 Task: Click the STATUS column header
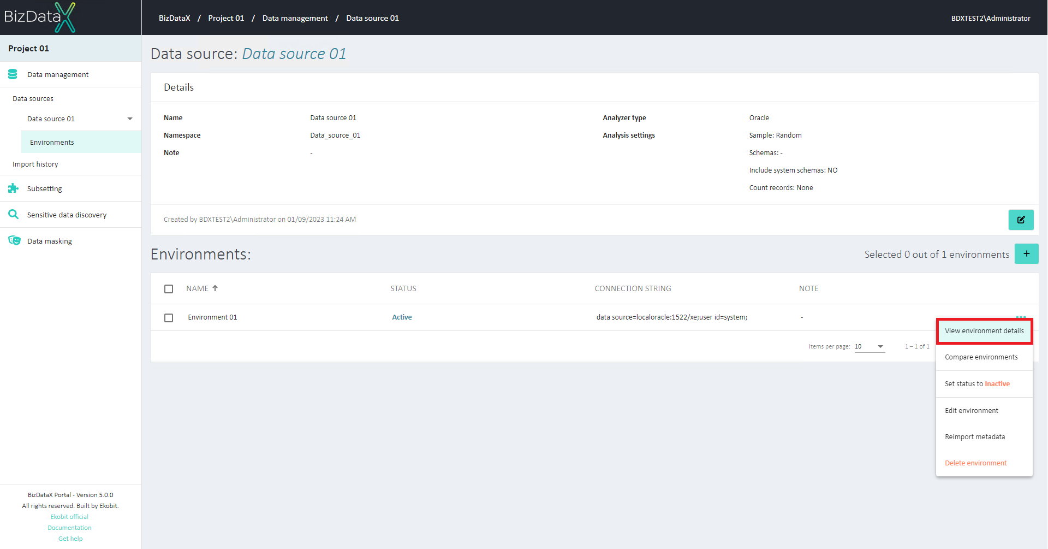(403, 288)
